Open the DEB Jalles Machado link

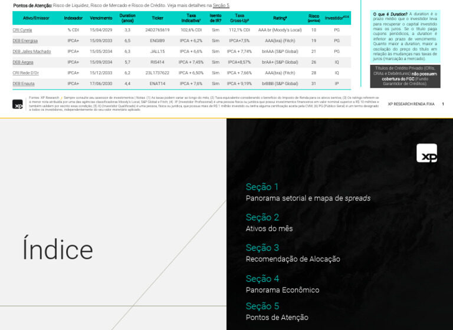[x=32, y=51]
